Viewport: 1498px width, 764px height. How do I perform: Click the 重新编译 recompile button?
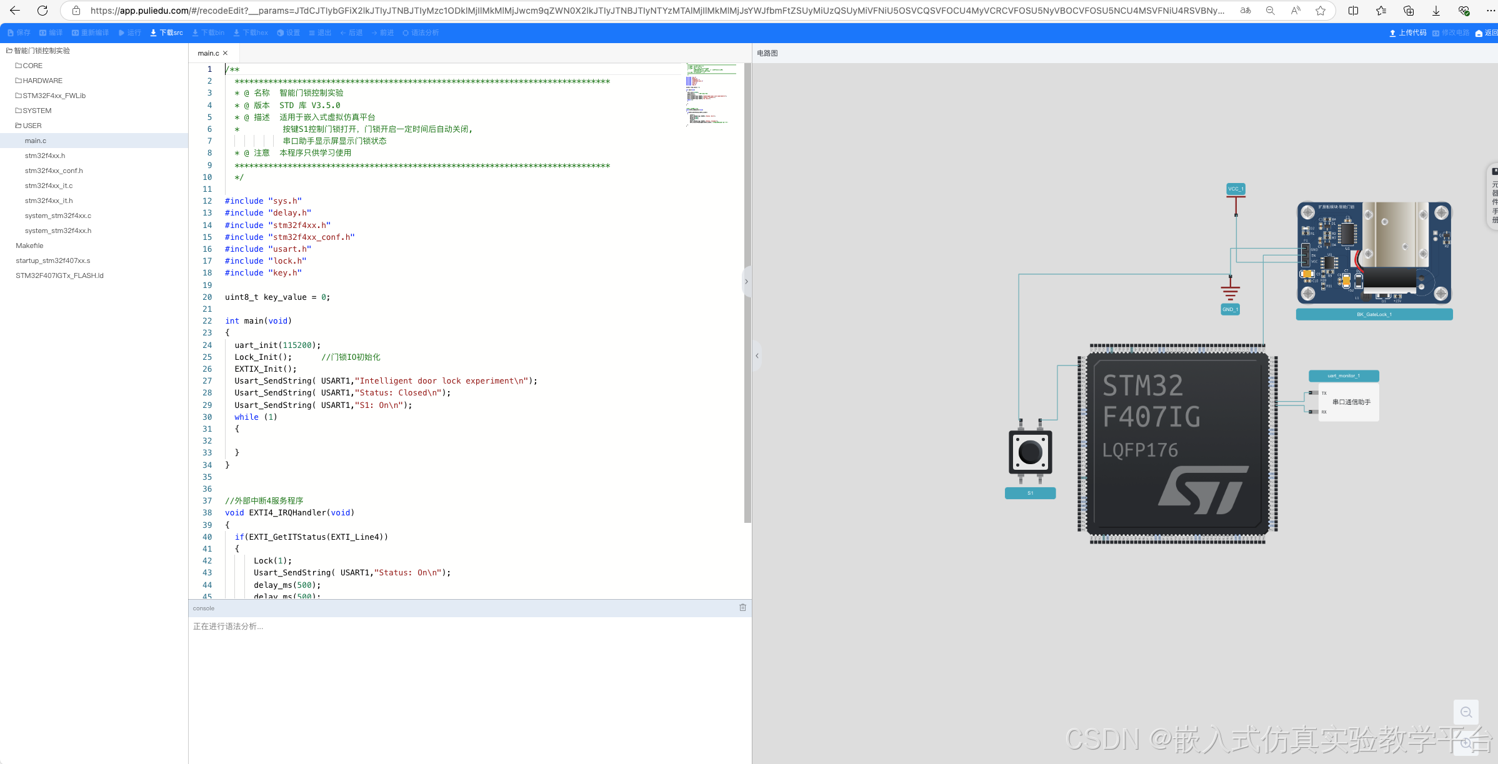(91, 32)
